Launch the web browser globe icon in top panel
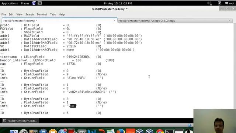 tap(34, 3)
